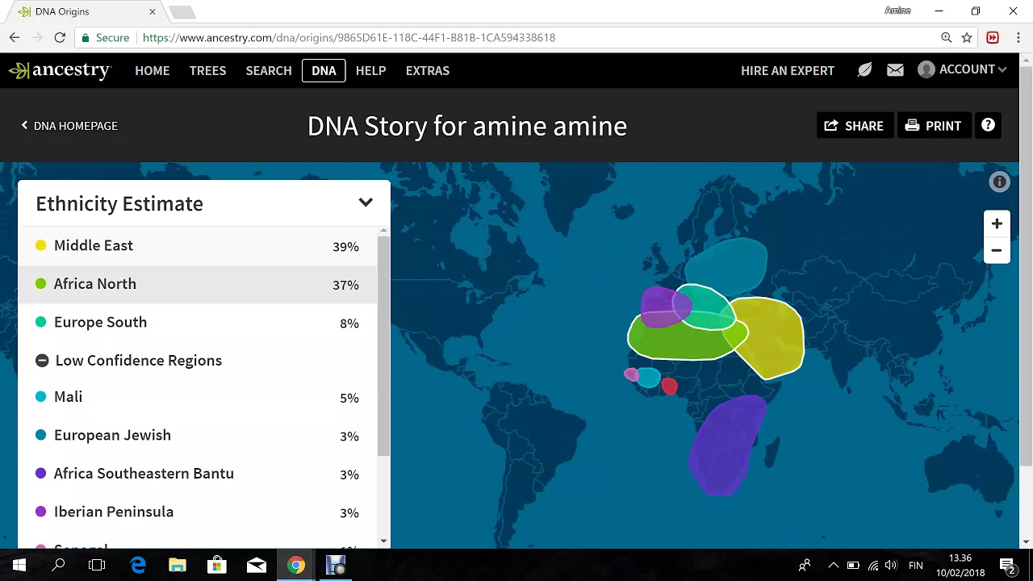Click the DNA Origins browser tab
1033x581 pixels.
coord(85,12)
